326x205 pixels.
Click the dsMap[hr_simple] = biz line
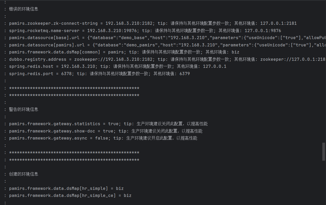click(66, 188)
